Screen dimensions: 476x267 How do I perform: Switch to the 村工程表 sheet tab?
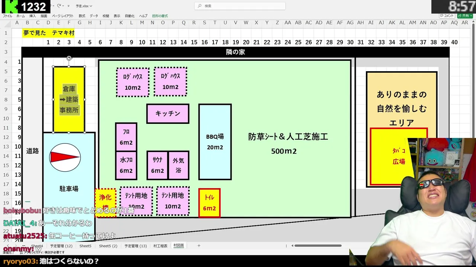160,246
